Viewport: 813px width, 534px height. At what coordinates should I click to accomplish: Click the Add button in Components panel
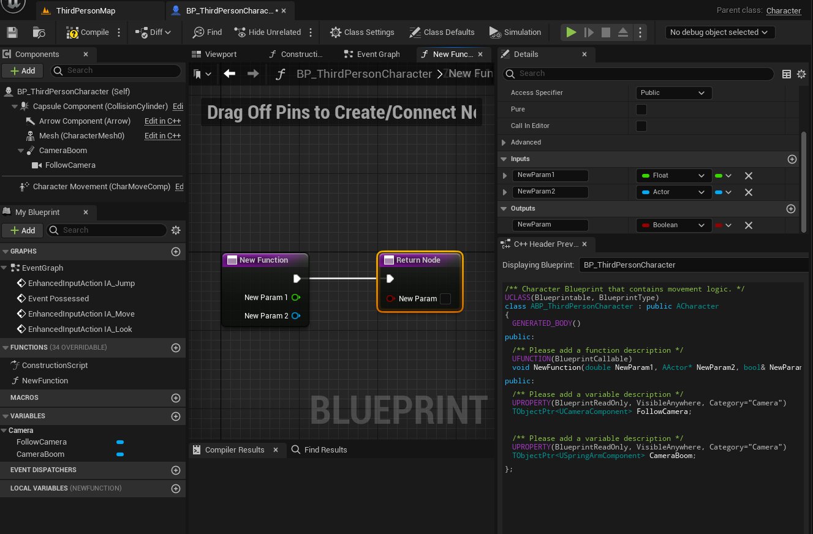(23, 71)
